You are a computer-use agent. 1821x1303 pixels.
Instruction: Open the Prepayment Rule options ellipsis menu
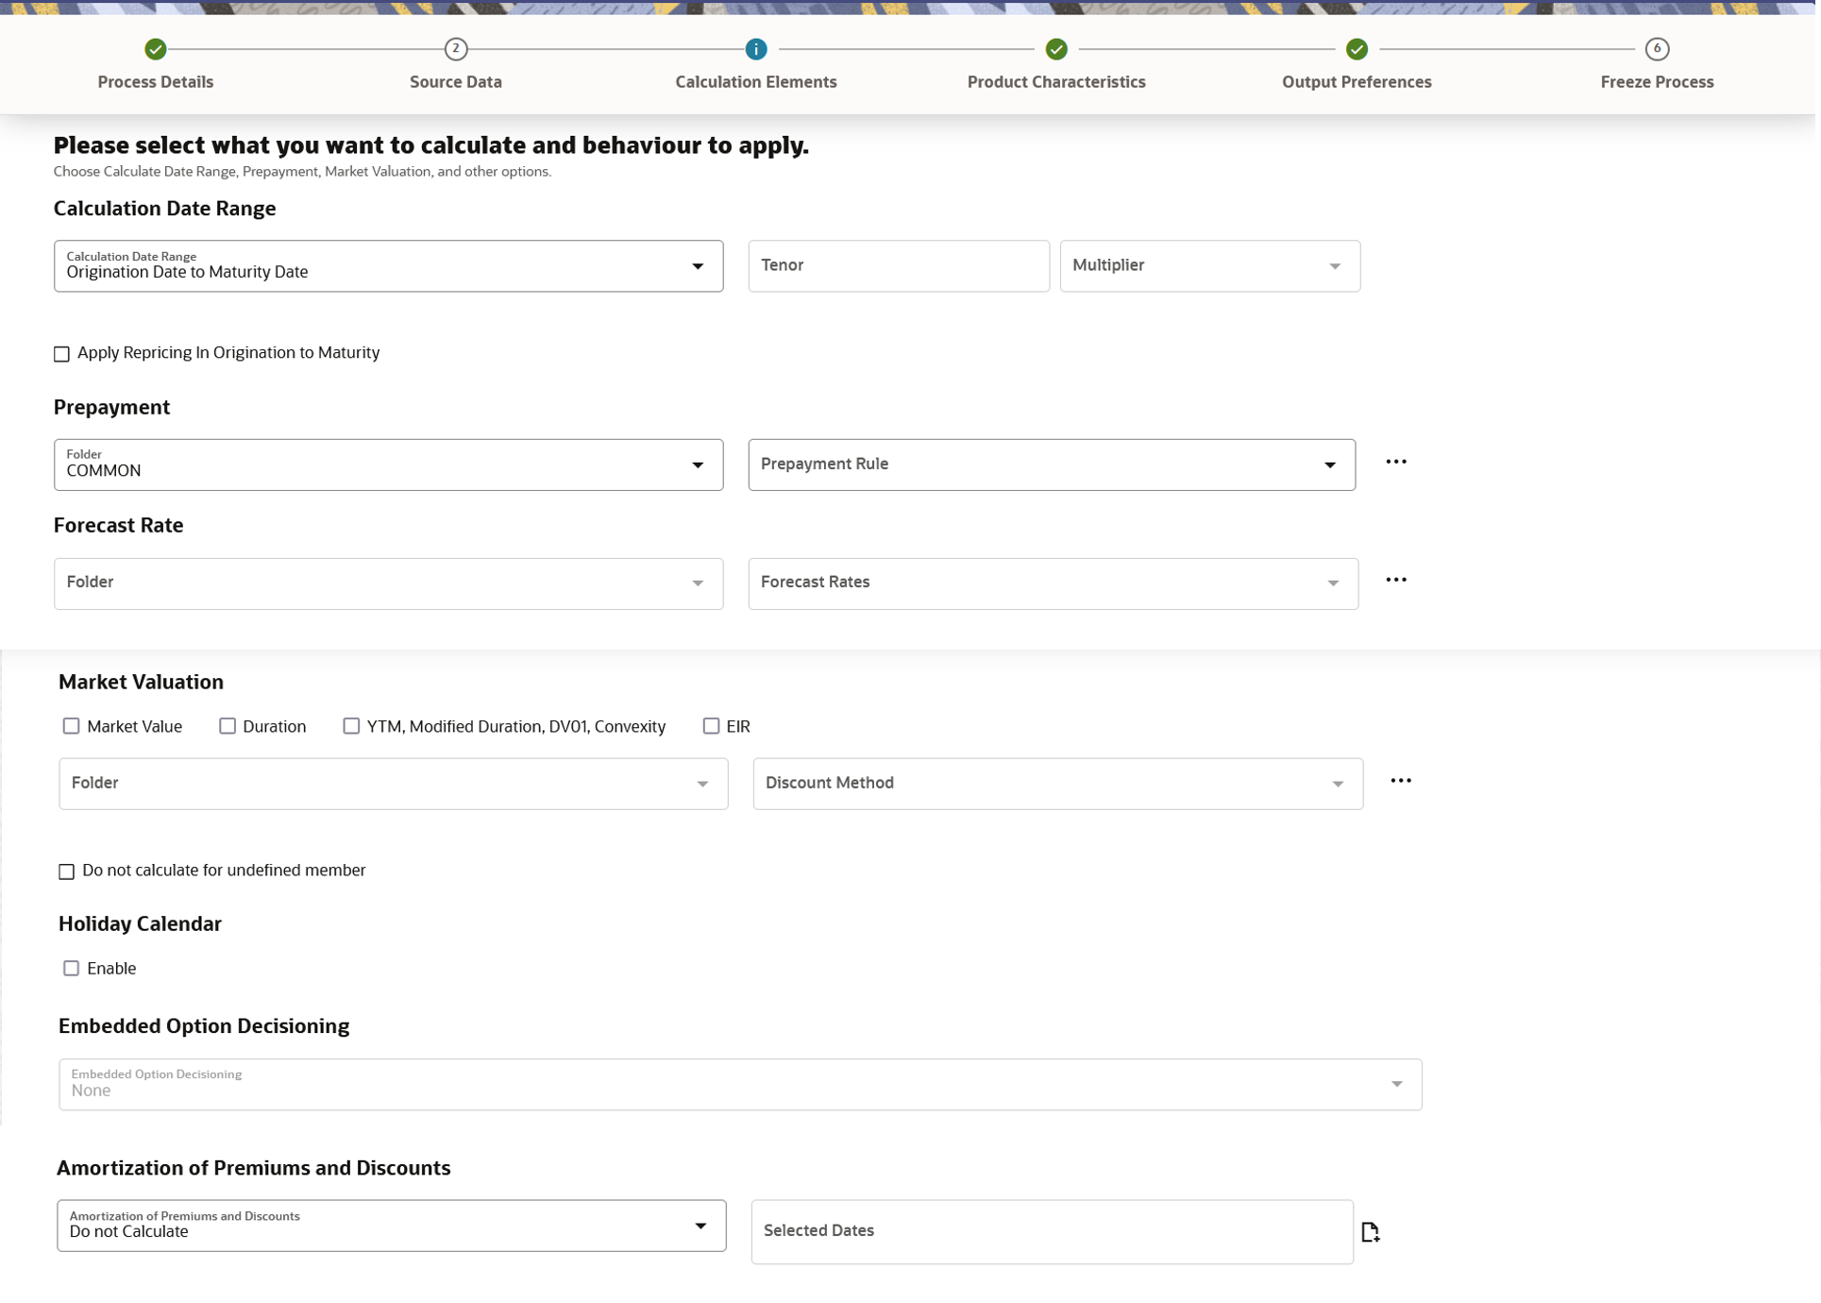1396,462
